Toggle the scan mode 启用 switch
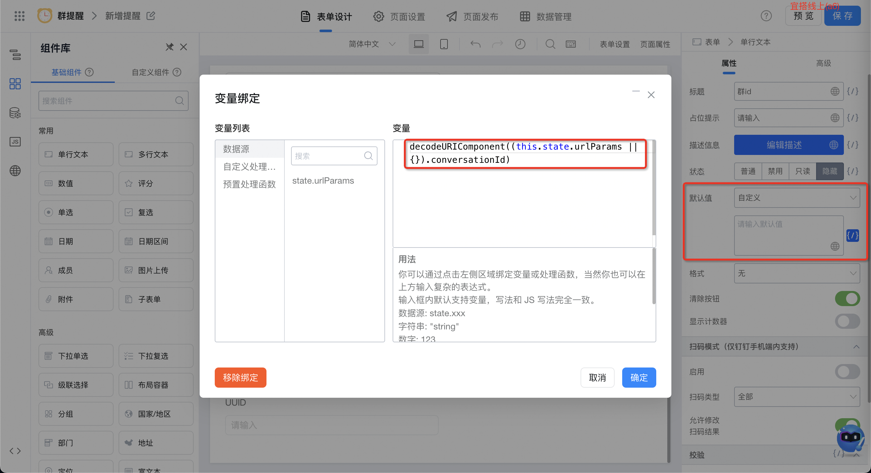This screenshot has height=473, width=871. pos(847,372)
